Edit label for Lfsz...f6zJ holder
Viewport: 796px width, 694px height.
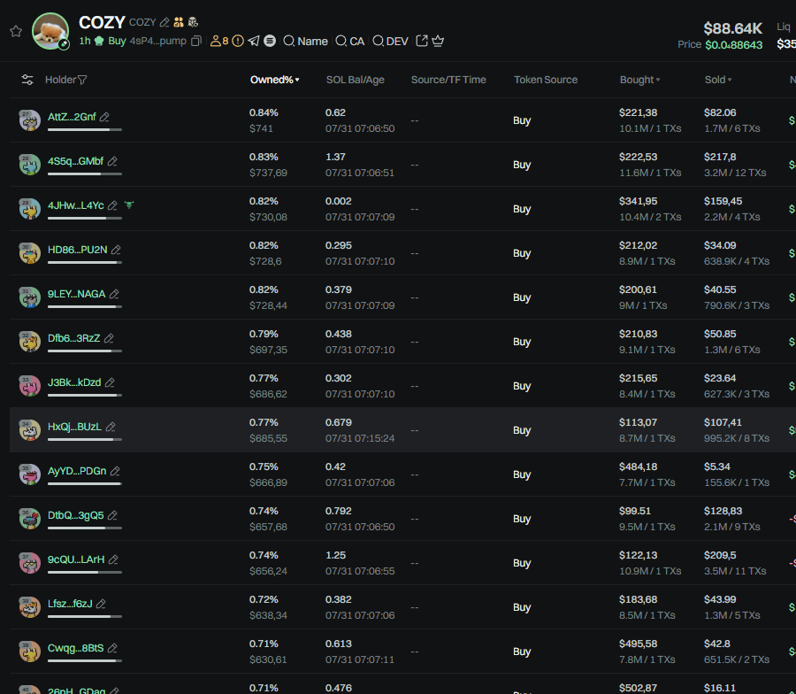pos(101,604)
